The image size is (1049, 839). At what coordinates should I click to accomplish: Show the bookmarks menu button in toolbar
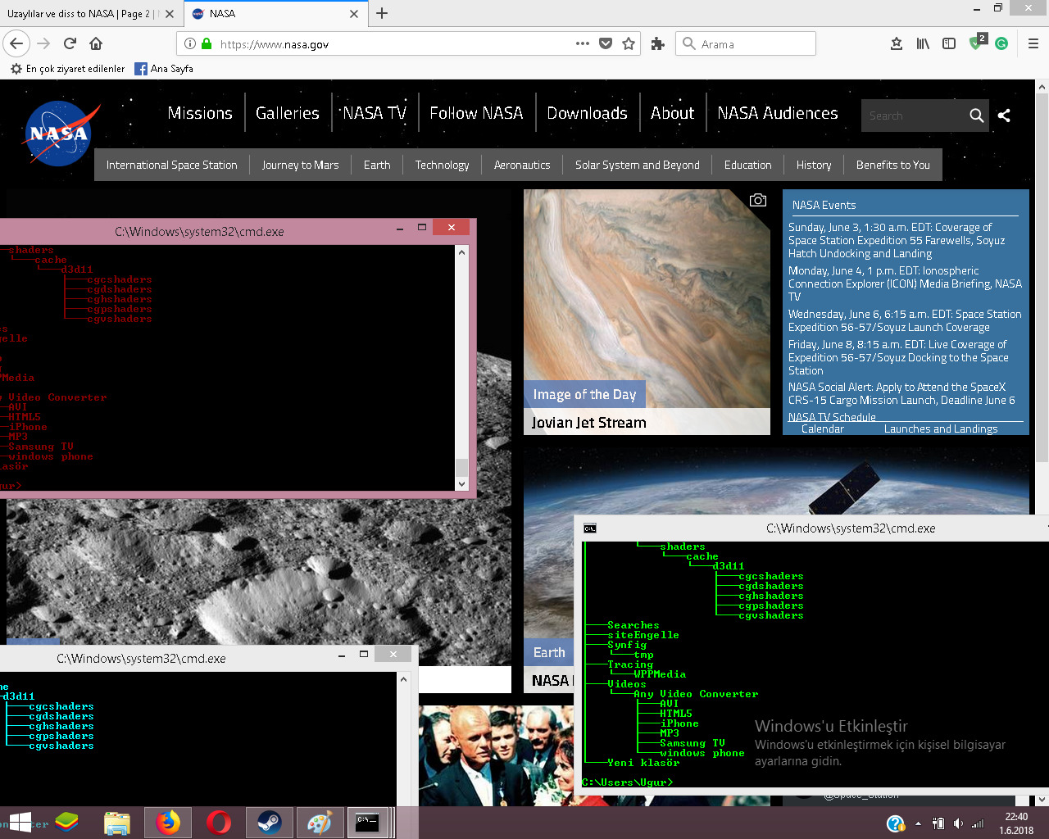[897, 43]
